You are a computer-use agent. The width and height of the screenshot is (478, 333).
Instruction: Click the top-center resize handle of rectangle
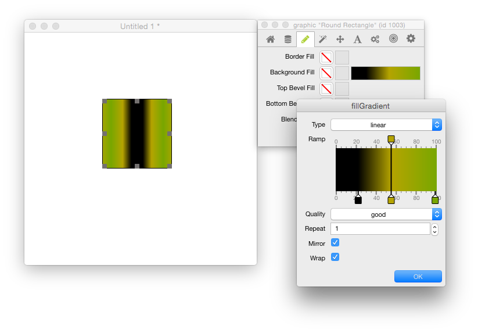pyautogui.click(x=137, y=101)
